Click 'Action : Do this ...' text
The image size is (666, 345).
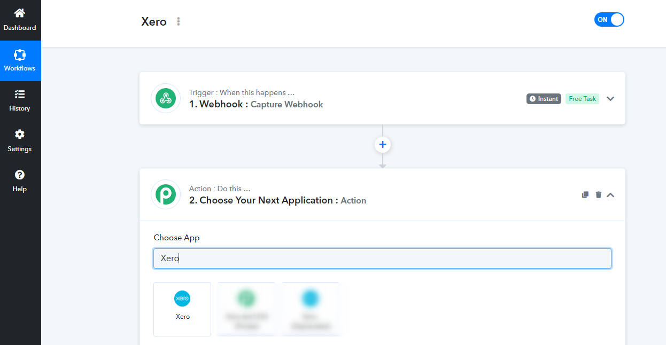coord(220,189)
